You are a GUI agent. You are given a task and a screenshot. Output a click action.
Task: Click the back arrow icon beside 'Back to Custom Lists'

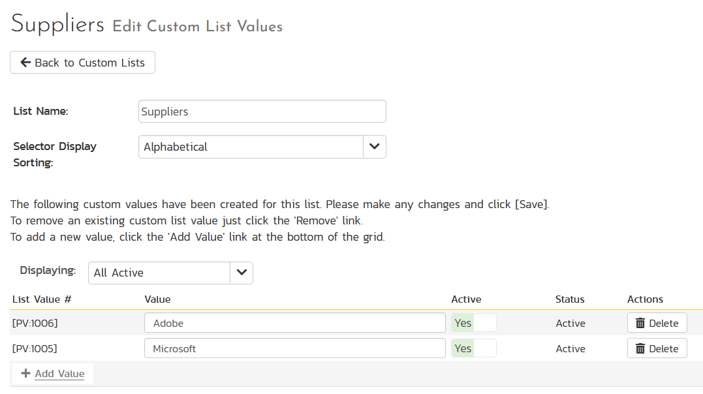25,63
